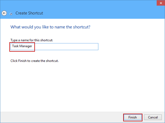The height and width of the screenshot is (123, 165).
Task: Click the small shortcut icon beside the title
Action: tap(11, 14)
